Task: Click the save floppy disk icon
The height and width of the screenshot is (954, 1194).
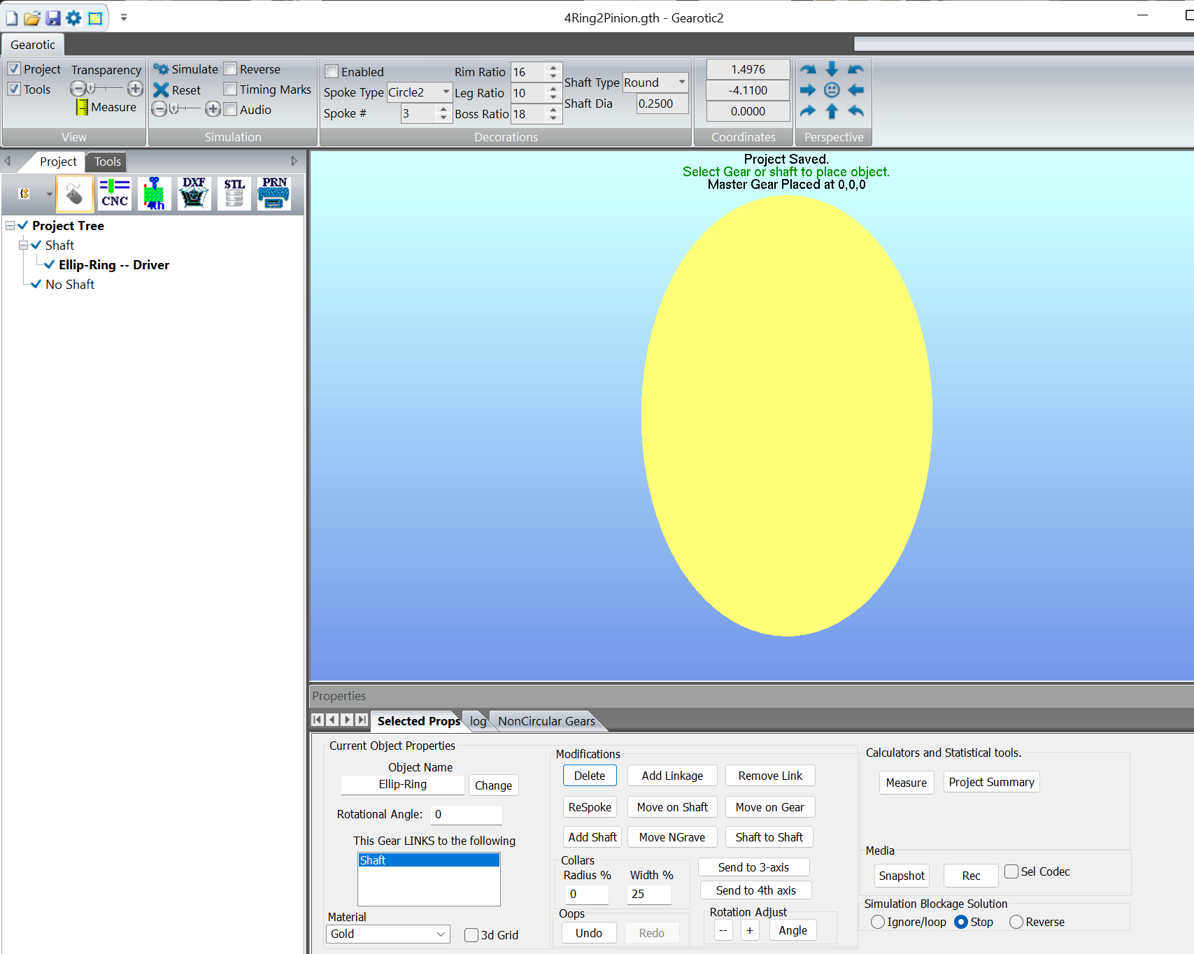Action: (53, 18)
